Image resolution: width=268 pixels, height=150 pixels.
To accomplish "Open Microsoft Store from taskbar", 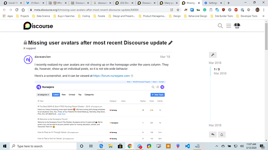I will 120,146.
